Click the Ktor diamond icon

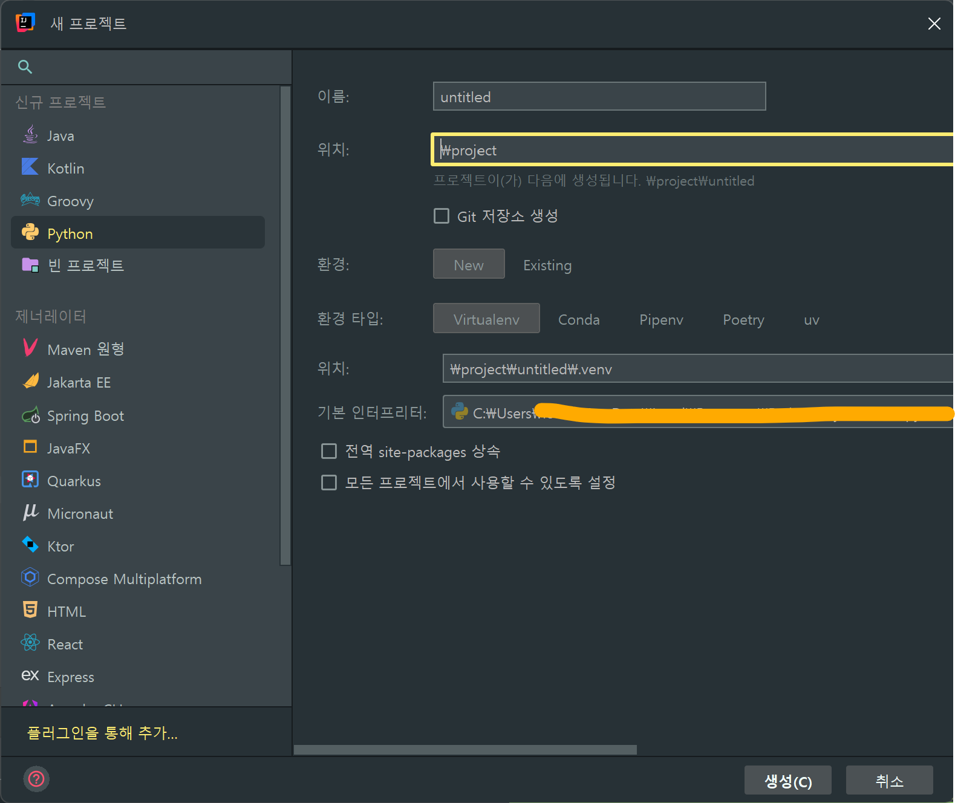30,544
